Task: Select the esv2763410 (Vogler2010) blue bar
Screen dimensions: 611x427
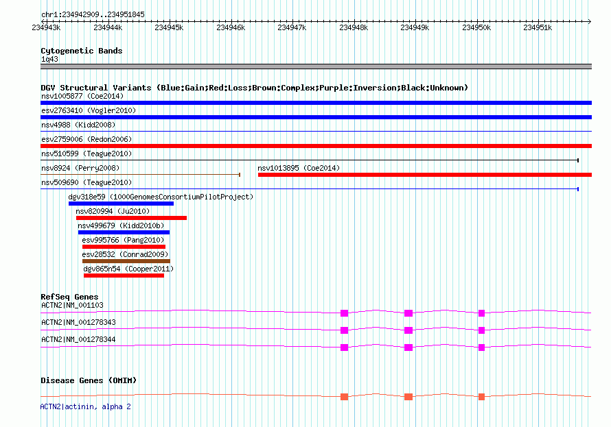Action: (x=316, y=117)
